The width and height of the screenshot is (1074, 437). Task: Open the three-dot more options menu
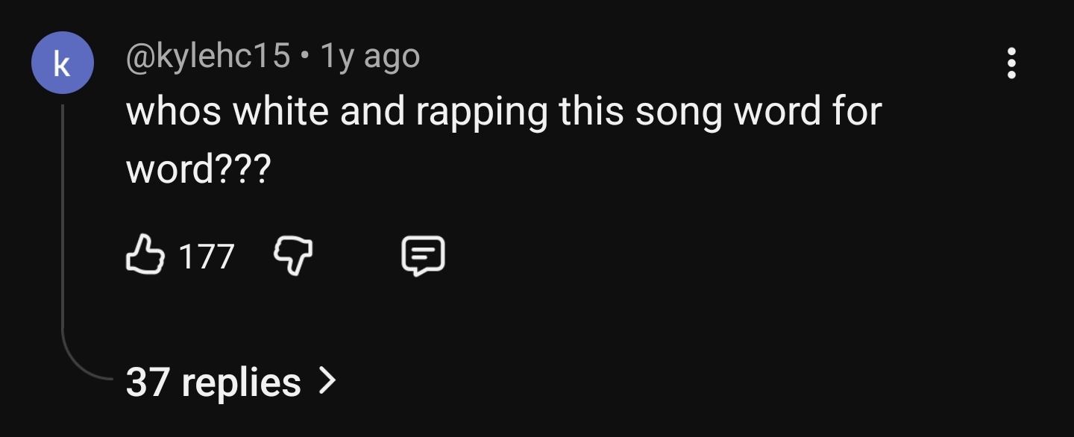[1011, 63]
